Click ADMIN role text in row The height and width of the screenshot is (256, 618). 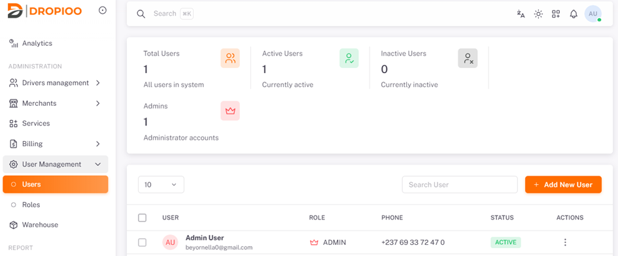pos(334,242)
